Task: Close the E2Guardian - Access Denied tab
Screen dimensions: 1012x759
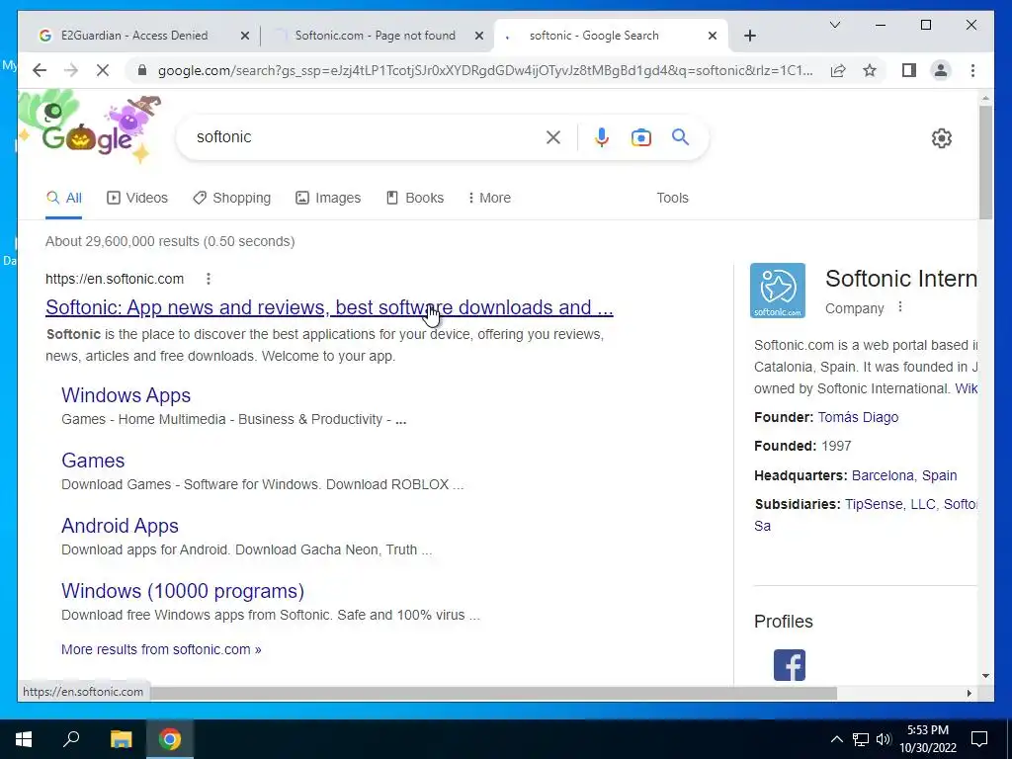Action: click(x=245, y=36)
